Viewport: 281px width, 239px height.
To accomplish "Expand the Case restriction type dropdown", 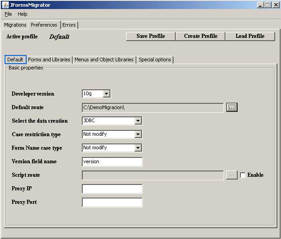I will pyautogui.click(x=138, y=134).
